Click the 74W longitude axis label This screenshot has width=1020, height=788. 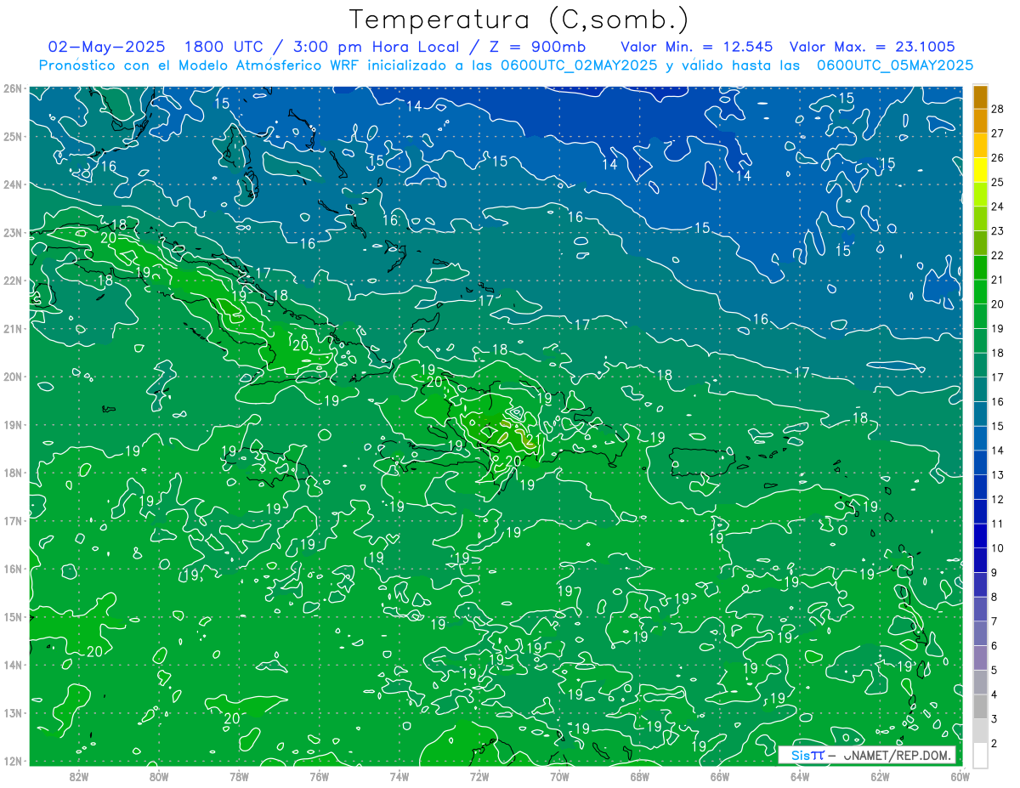399,776
